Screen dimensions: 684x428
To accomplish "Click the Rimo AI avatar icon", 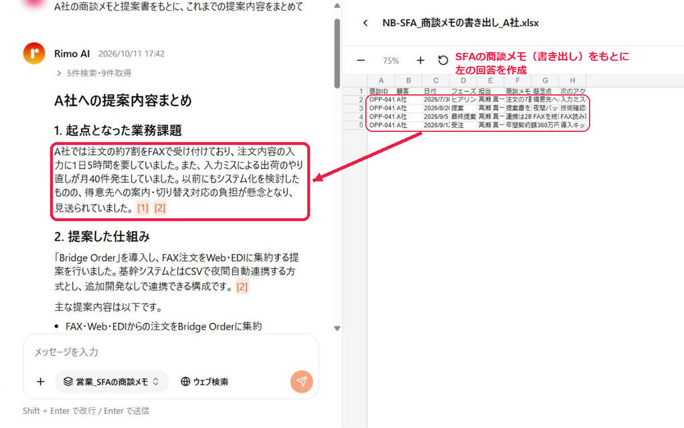I will [x=34, y=53].
